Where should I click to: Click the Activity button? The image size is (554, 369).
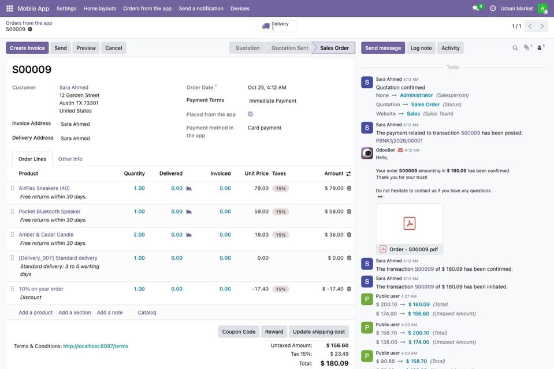[x=451, y=48]
